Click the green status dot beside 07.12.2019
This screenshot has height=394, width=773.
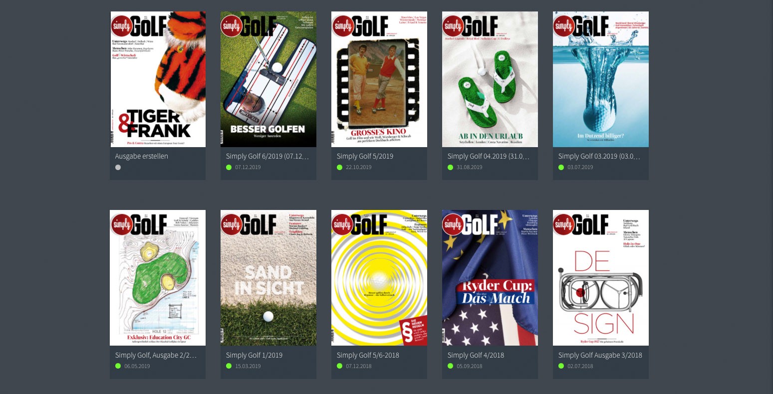pos(229,167)
